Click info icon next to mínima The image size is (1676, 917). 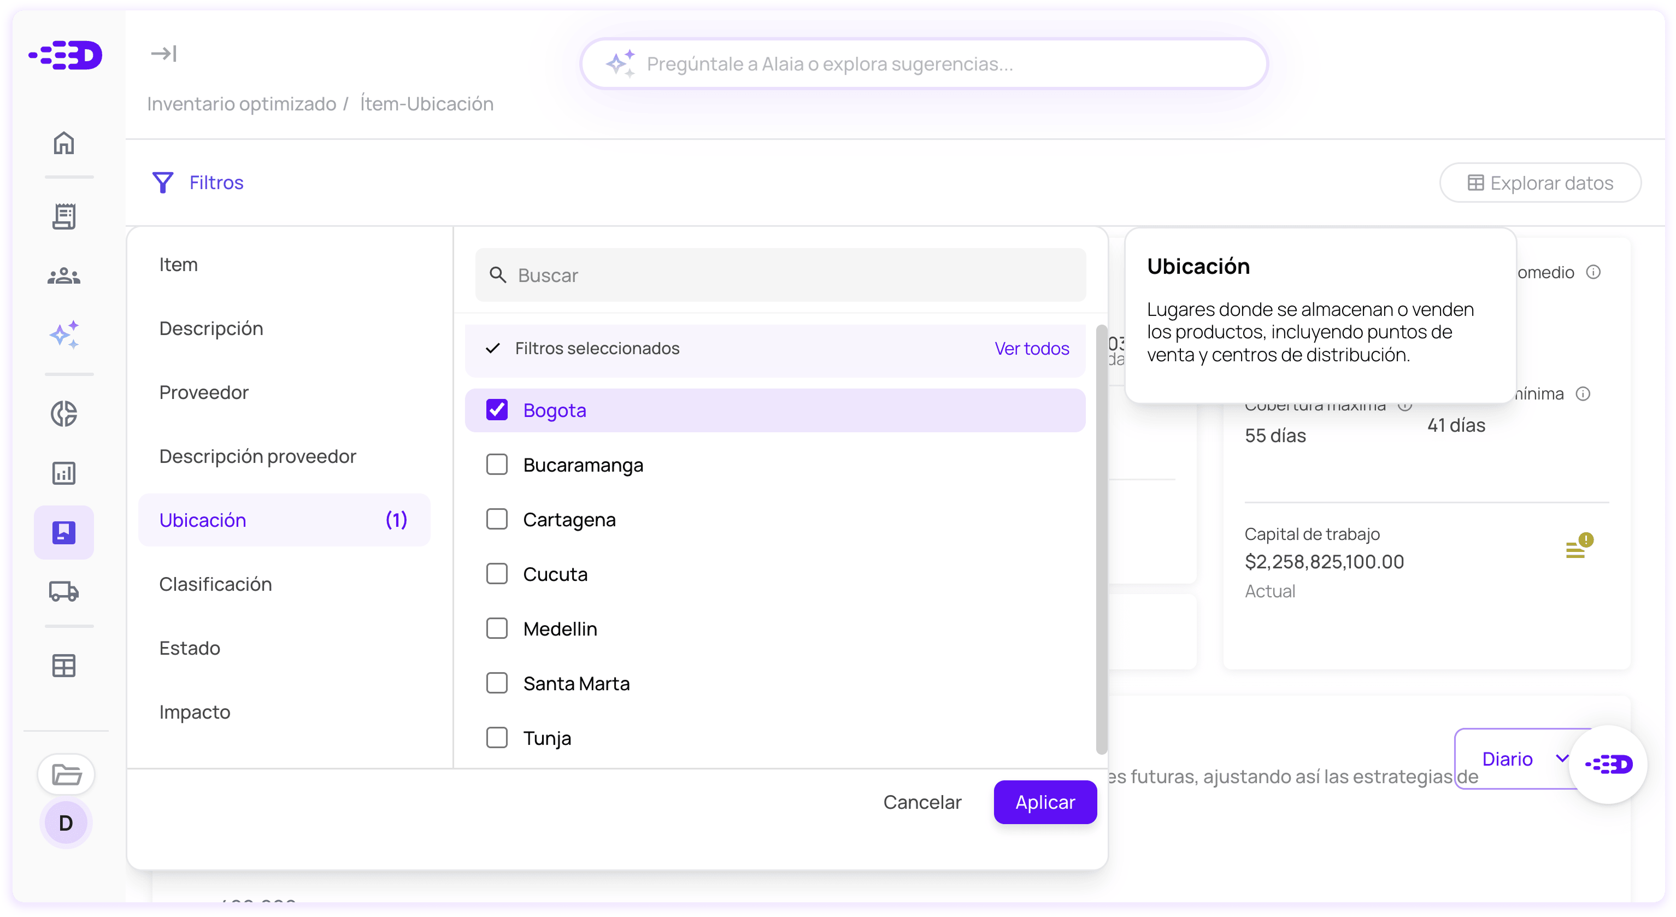[x=1583, y=394]
